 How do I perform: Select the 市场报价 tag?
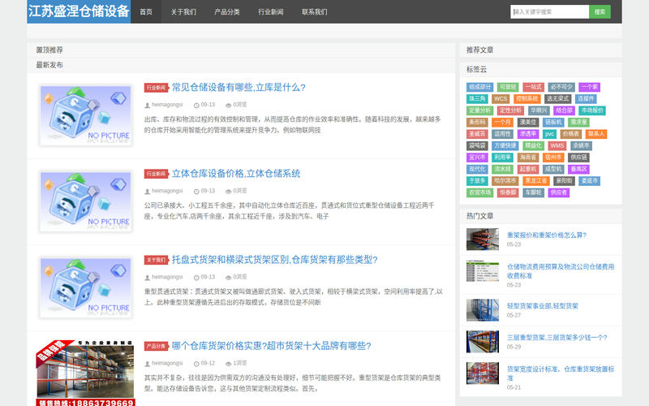[592, 110]
